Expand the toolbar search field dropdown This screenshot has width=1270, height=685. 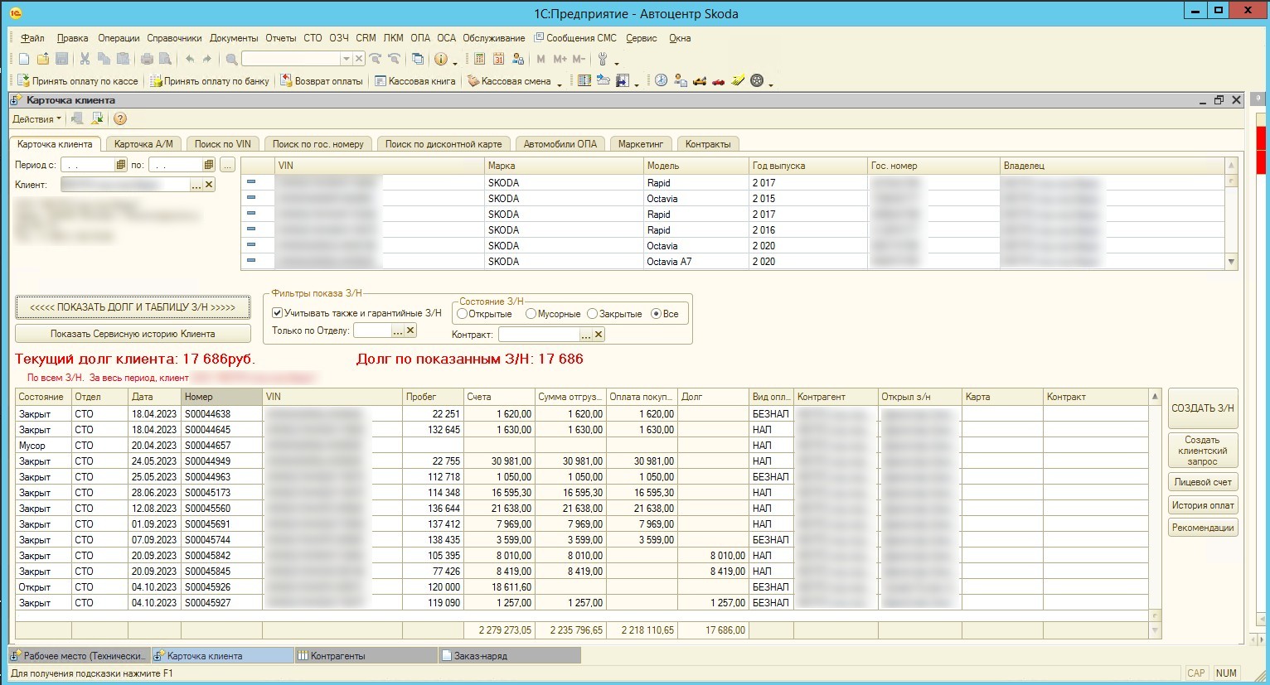tap(347, 59)
